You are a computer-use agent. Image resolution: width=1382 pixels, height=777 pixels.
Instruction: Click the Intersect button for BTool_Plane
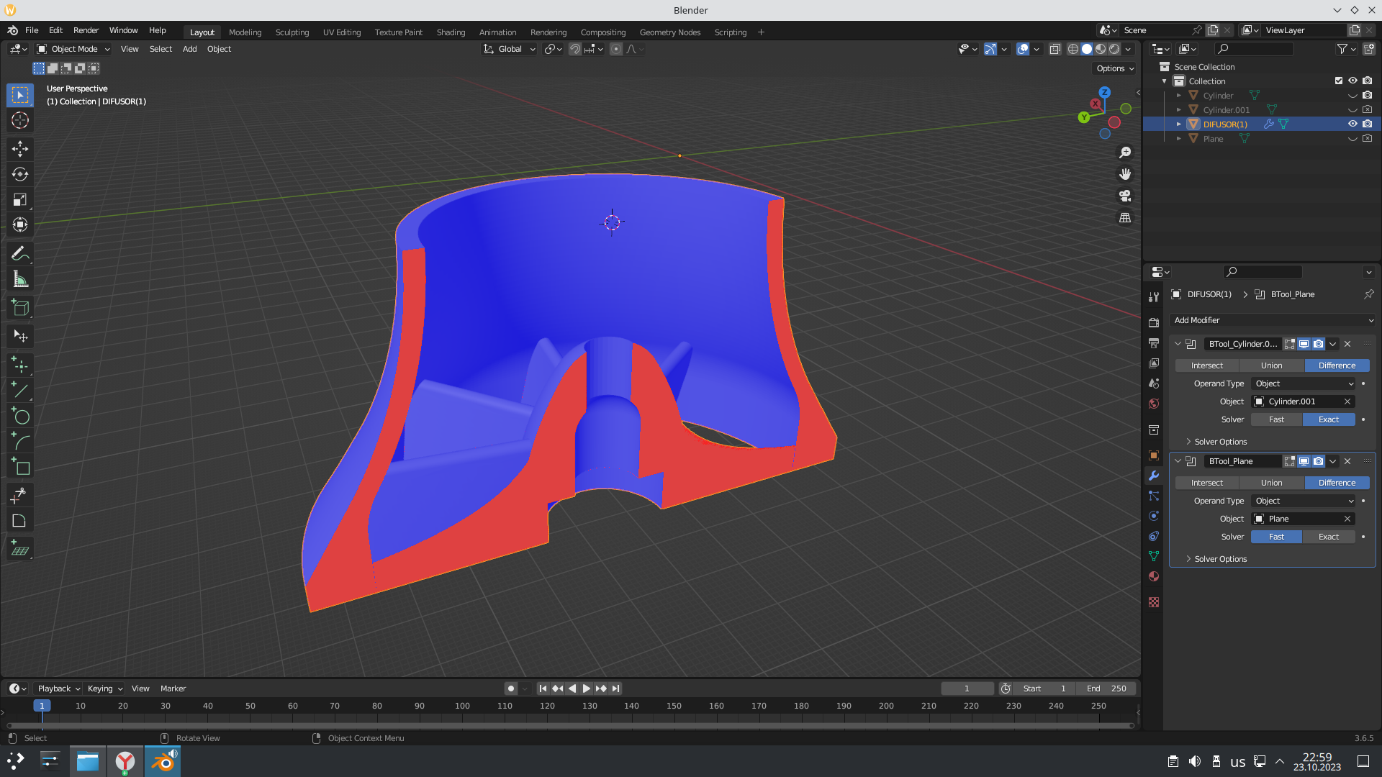[1206, 483]
